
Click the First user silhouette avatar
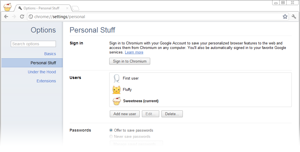tap(116, 78)
